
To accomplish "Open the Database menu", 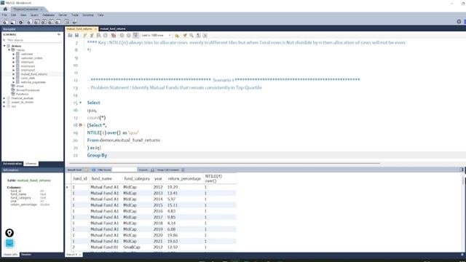I will (48, 15).
